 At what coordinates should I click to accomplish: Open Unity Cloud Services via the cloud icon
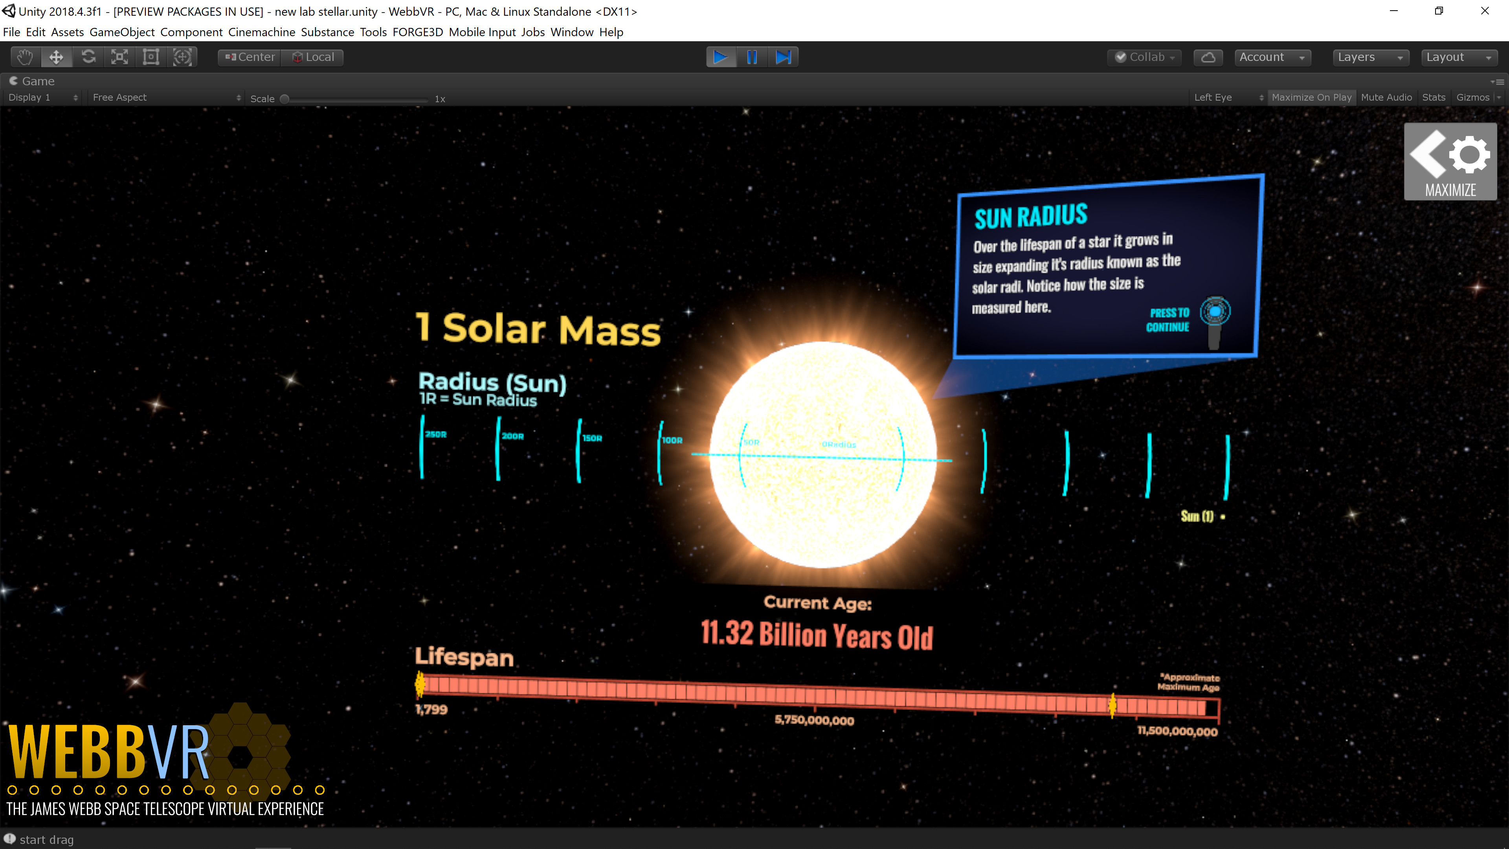pos(1208,57)
